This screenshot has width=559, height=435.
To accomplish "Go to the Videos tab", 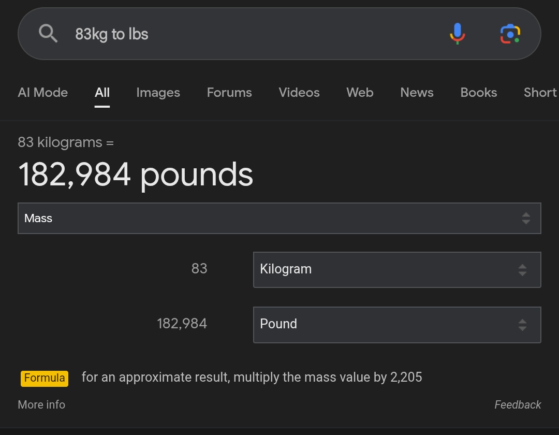I will tap(299, 92).
